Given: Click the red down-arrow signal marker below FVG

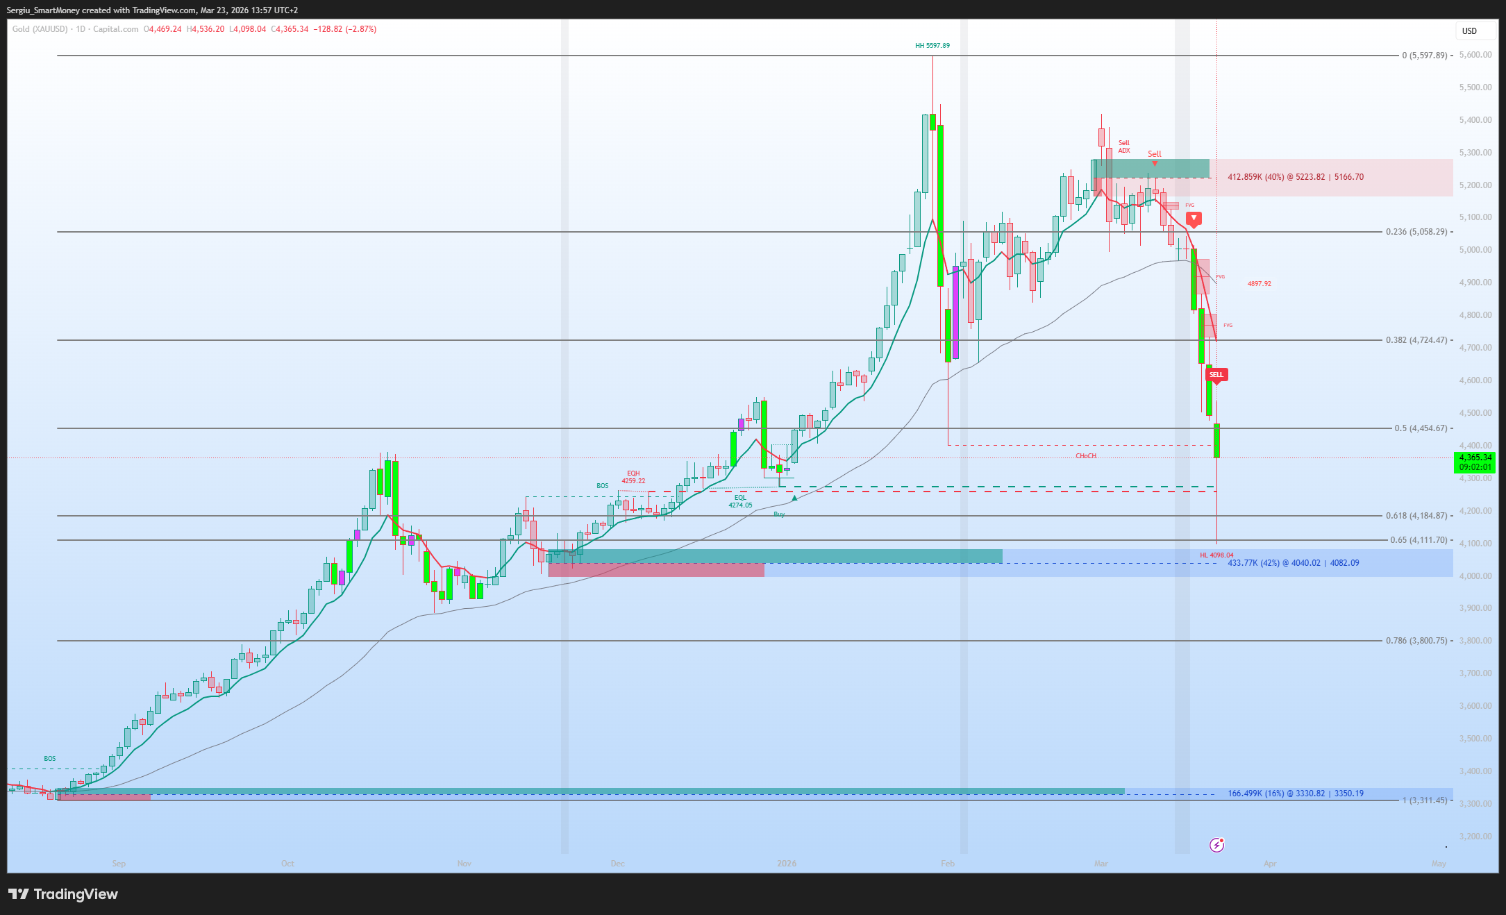Looking at the screenshot, I should pyautogui.click(x=1194, y=219).
